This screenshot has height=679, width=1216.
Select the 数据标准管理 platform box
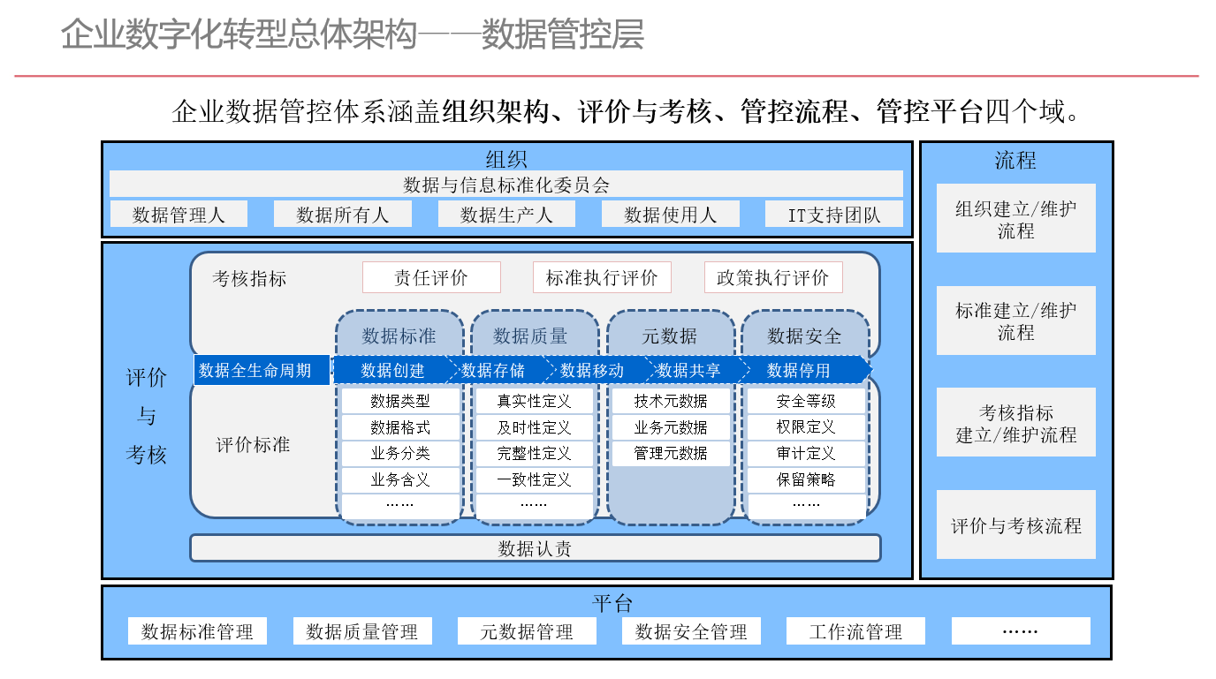click(x=197, y=631)
